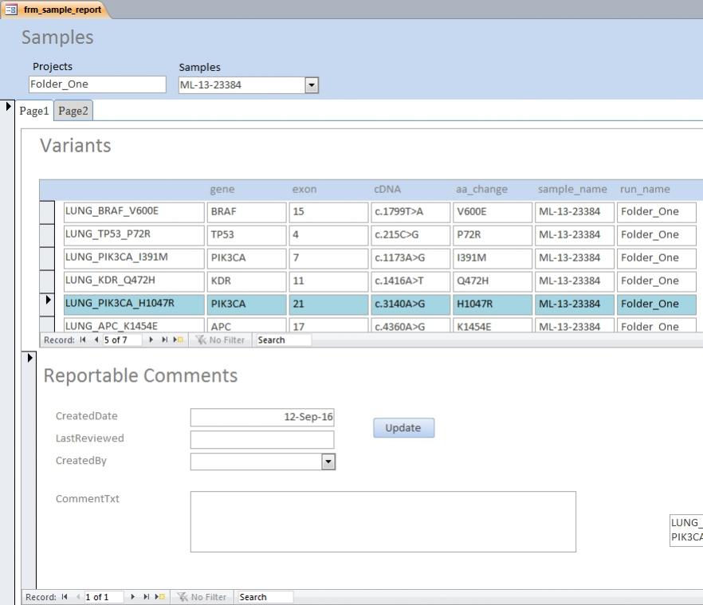Click record number box showing 5 of 7

click(122, 340)
